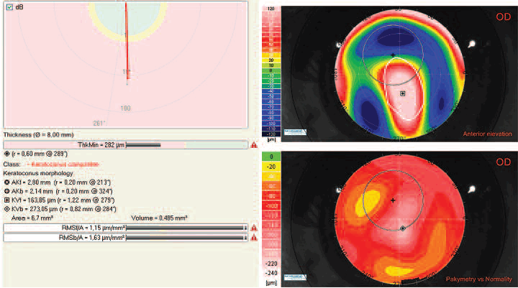Click the 100 ring label in polar plot
This screenshot has width=518, height=288.
click(125, 108)
